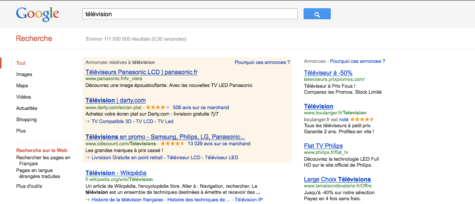The width and height of the screenshot is (475, 204).
Task: Click darty.com star rating icons
Action: click(158, 107)
